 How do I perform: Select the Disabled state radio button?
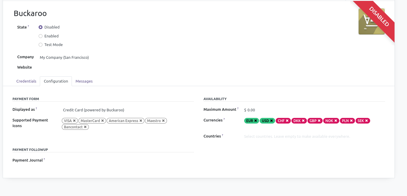pyautogui.click(x=41, y=27)
